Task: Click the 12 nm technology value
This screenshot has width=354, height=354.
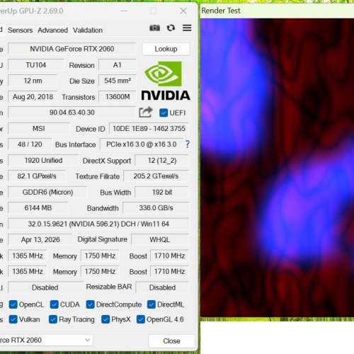Action: (33, 81)
